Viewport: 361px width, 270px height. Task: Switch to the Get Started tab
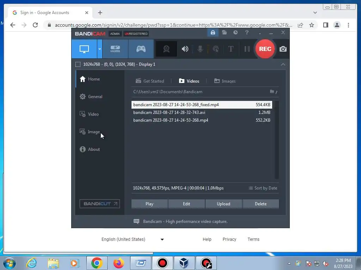[x=150, y=81]
